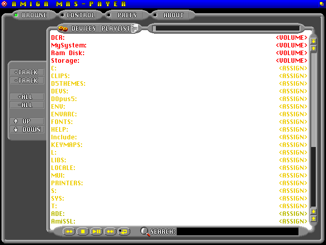Jump to list top with double-arrow button
Screen dimensions: 326x245
click(314, 41)
